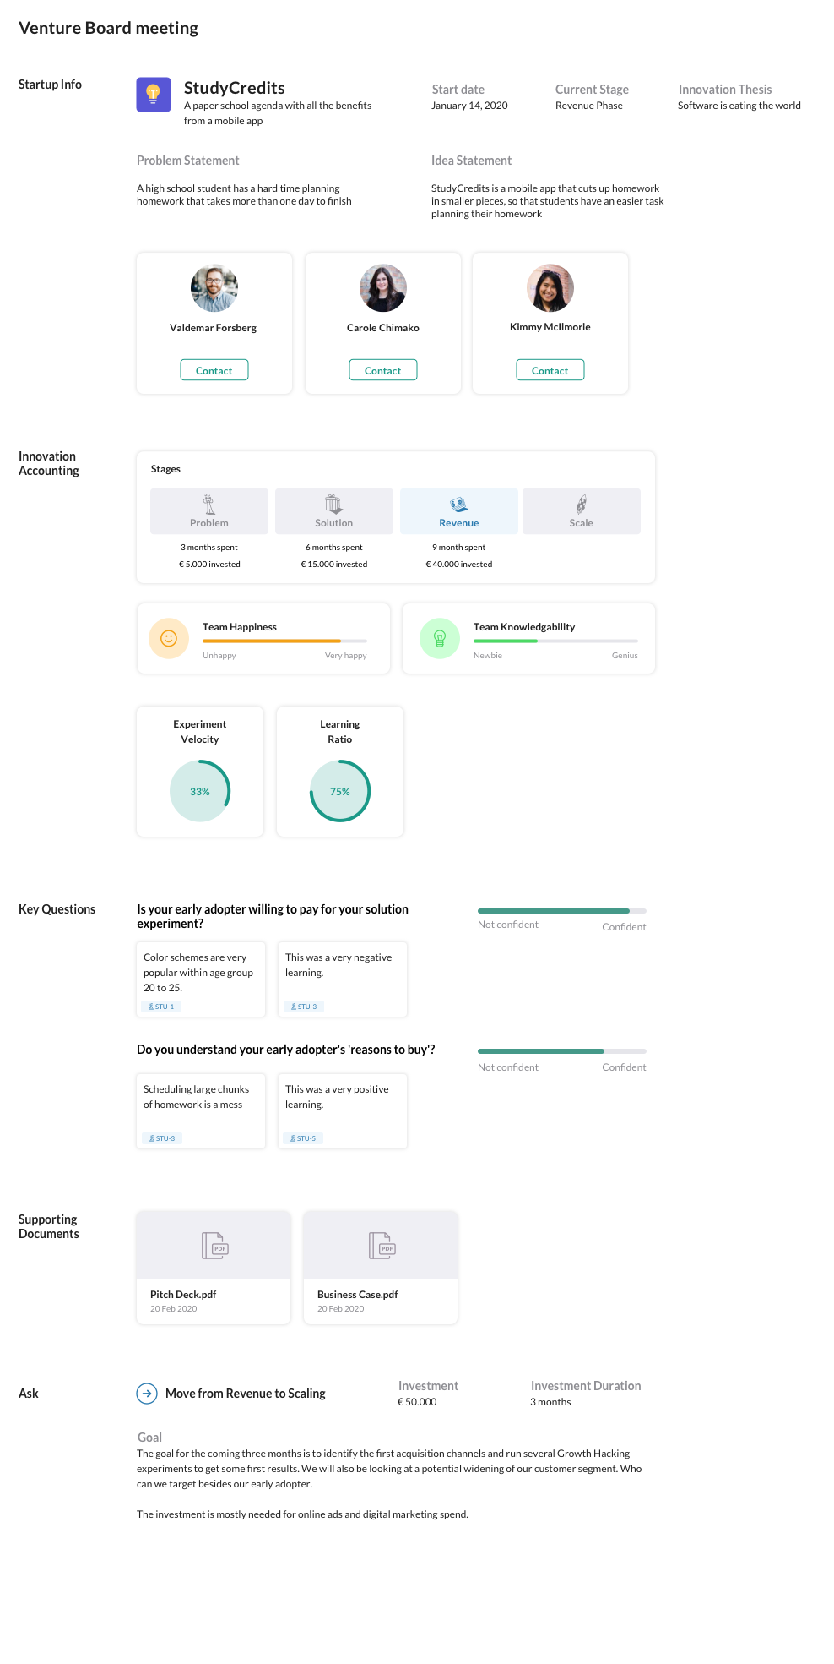834x1664 pixels.
Task: Open the STU-1 tag on color schemes card
Action: [161, 1007]
